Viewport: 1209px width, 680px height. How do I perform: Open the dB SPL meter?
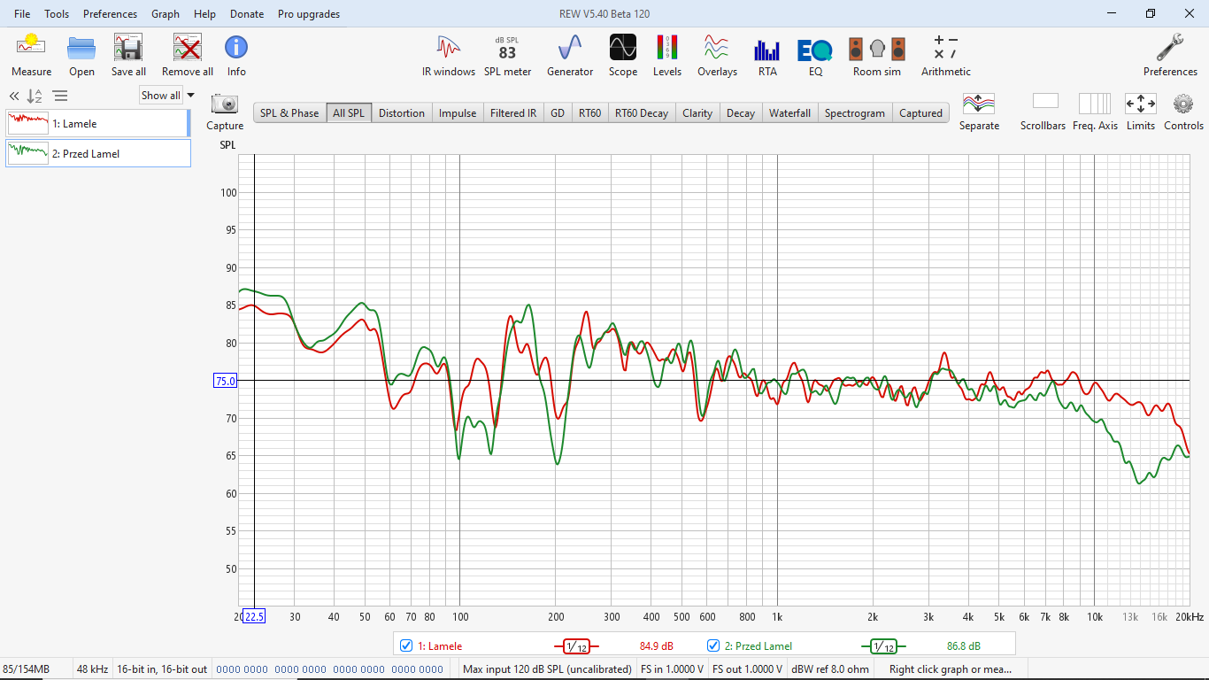pos(507,55)
